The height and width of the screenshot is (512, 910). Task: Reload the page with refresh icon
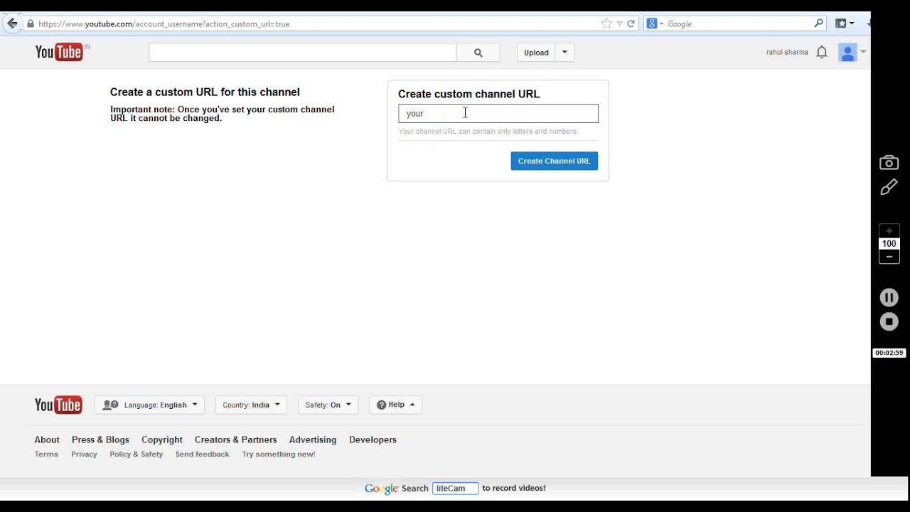(631, 23)
